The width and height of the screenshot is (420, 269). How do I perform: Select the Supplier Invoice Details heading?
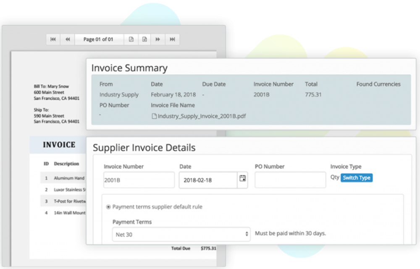click(x=144, y=148)
